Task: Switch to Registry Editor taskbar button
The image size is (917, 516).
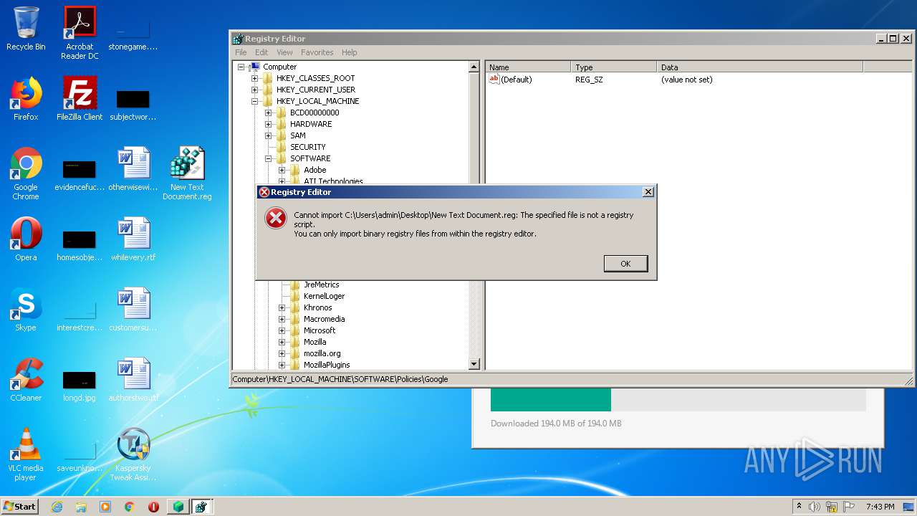Action: 201,507
